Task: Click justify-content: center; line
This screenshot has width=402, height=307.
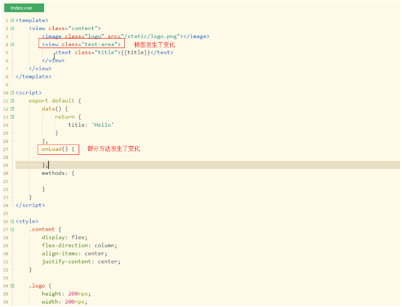Action: click(81, 261)
